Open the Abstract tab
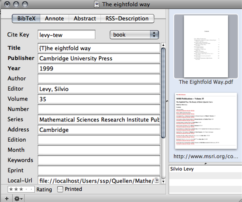The width and height of the screenshot is (242, 202). [85, 19]
